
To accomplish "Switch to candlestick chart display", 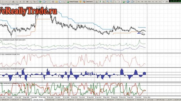I will (100, 2).
